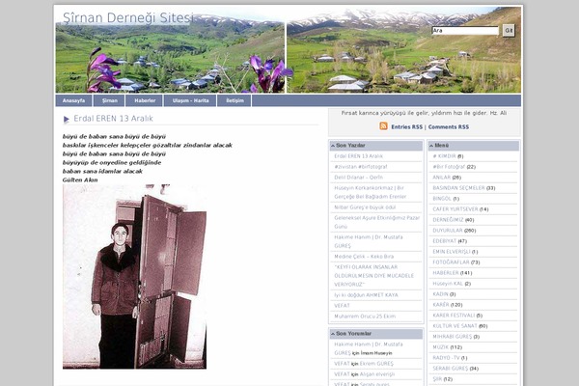Viewport: 579px width, 386px height.
Task: Open the KADIN category
Action: (441, 294)
